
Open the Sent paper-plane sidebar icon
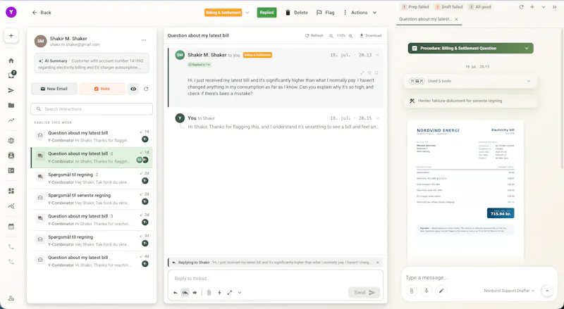[x=11, y=90]
